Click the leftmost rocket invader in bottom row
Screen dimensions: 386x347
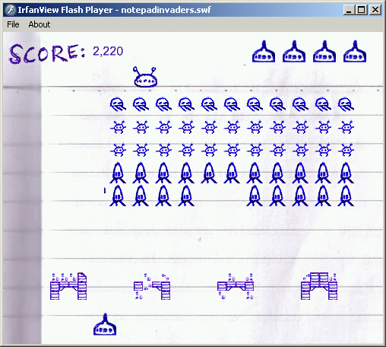[118, 196]
